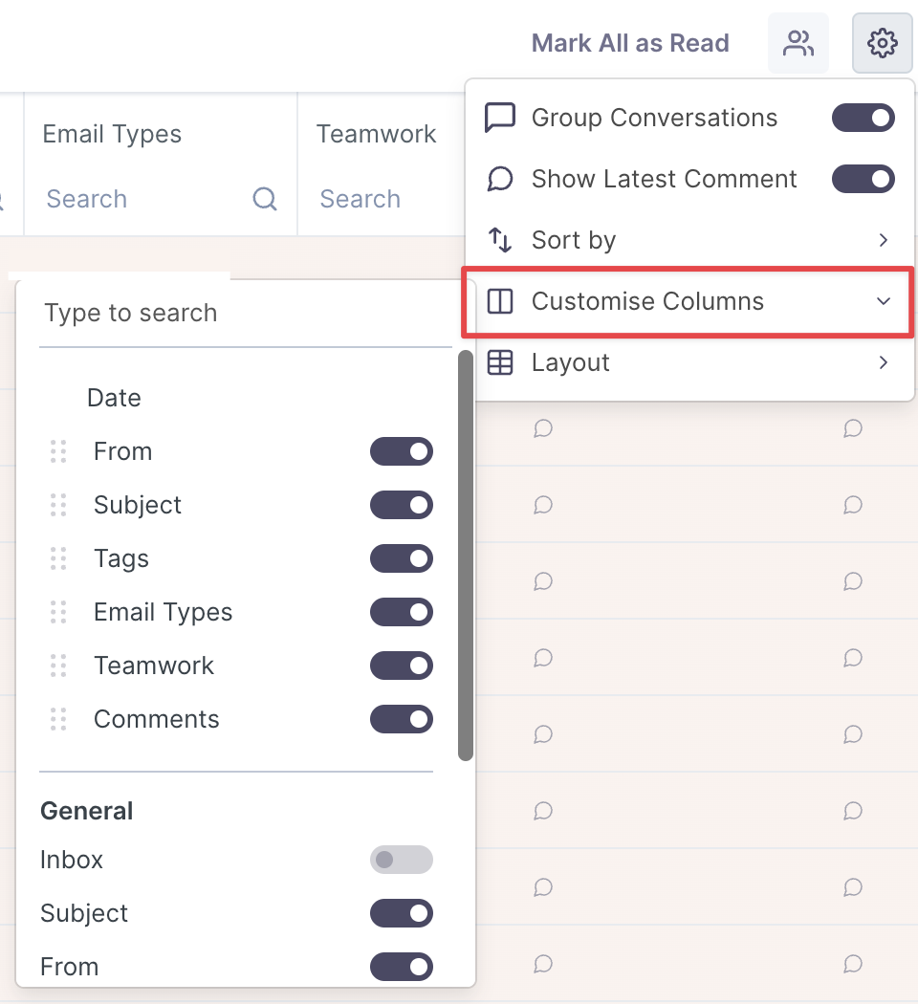Toggle off Group Conversations switch

click(863, 118)
